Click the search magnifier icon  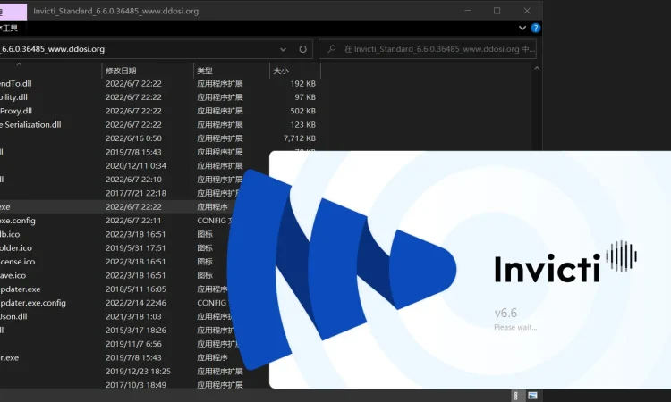tap(332, 49)
